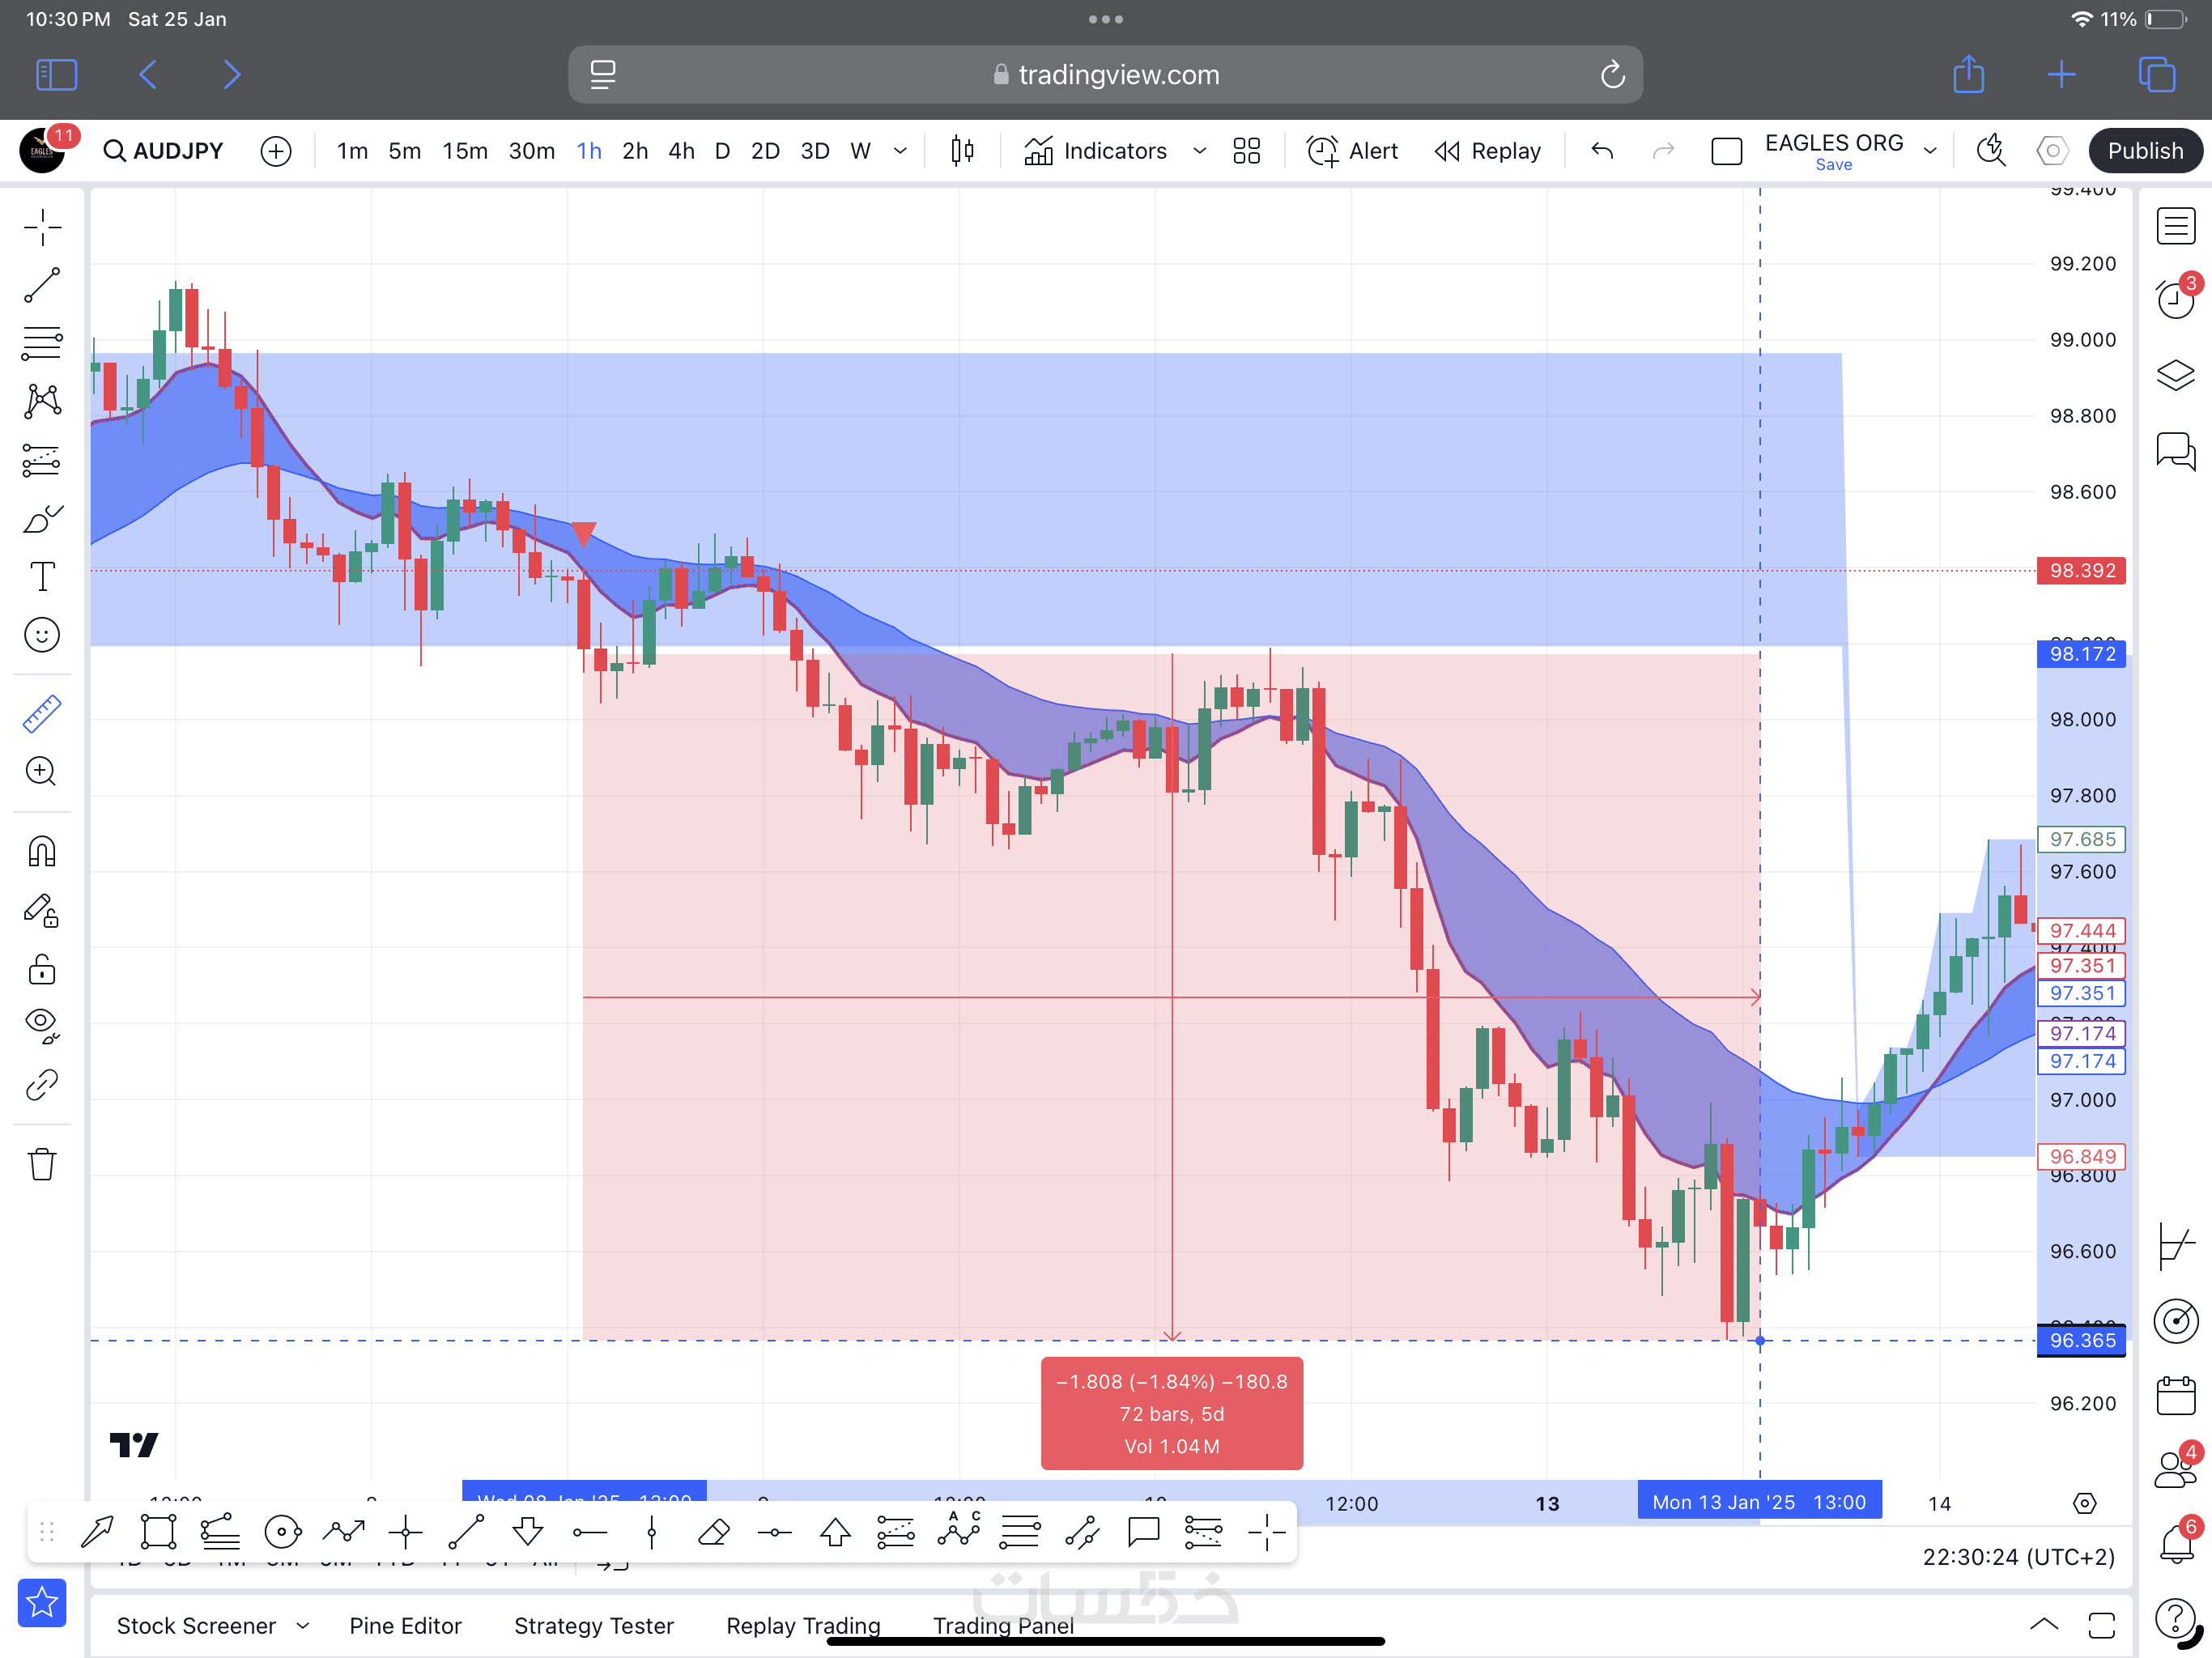Image resolution: width=2212 pixels, height=1658 pixels.
Task: Click the compare or add symbol plus
Action: [x=276, y=151]
